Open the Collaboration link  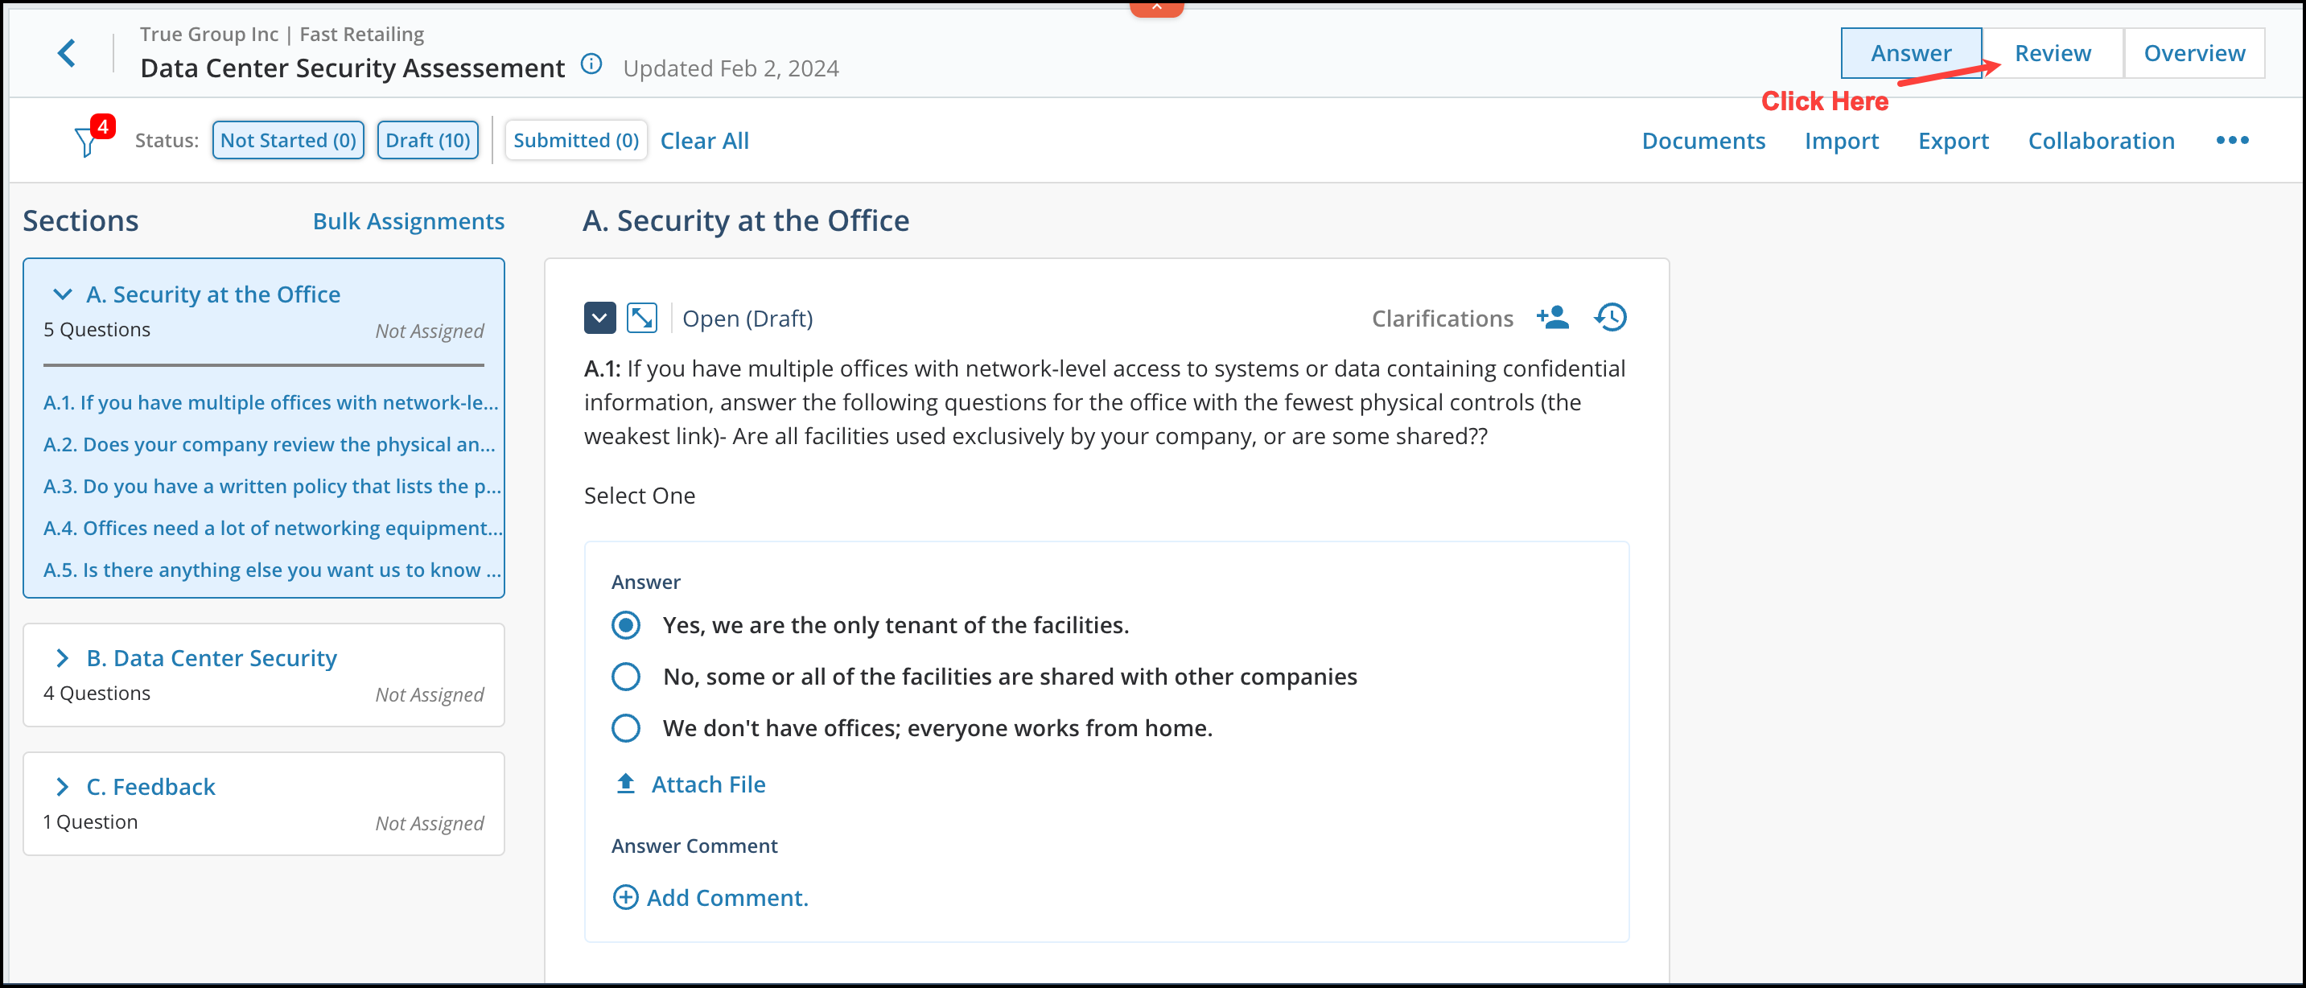click(2101, 141)
